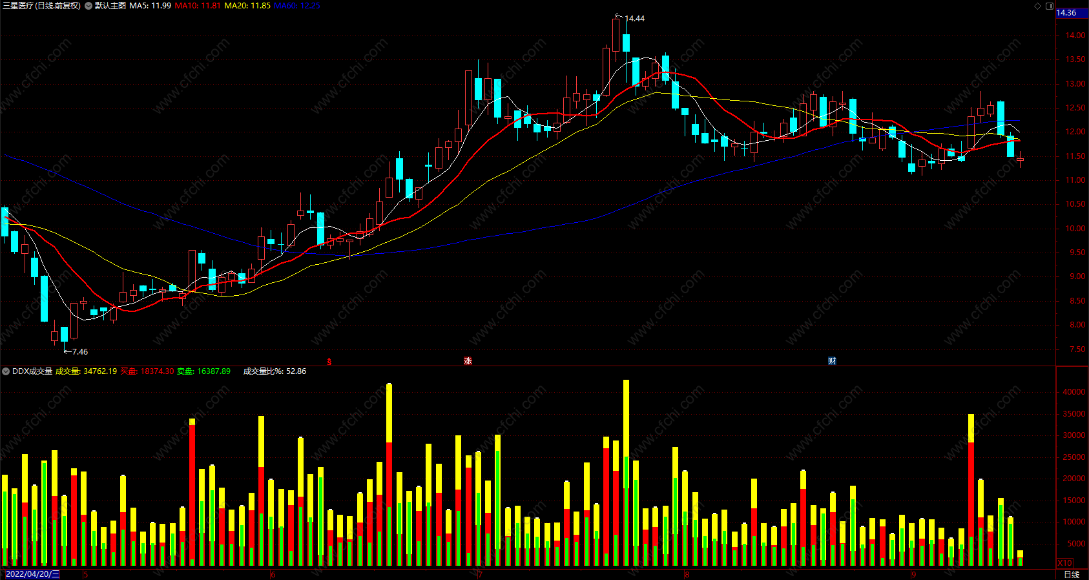Viewport: 1089px width, 580px height.
Task: Click the 20000 volume axis label
Action: click(x=1074, y=479)
